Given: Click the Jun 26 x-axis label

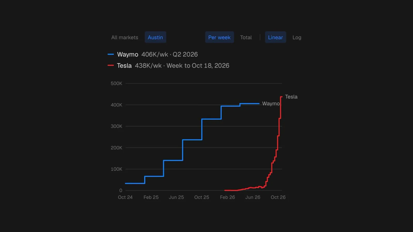Looking at the screenshot, I should [x=253, y=197].
